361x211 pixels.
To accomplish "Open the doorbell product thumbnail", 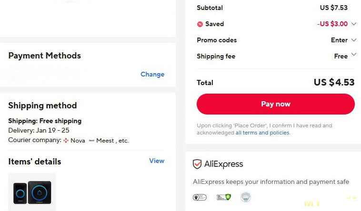I will (x=32, y=192).
